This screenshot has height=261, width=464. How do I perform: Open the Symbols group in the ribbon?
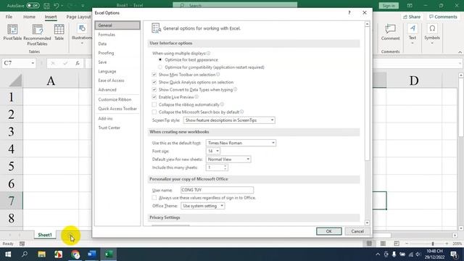pos(432,34)
